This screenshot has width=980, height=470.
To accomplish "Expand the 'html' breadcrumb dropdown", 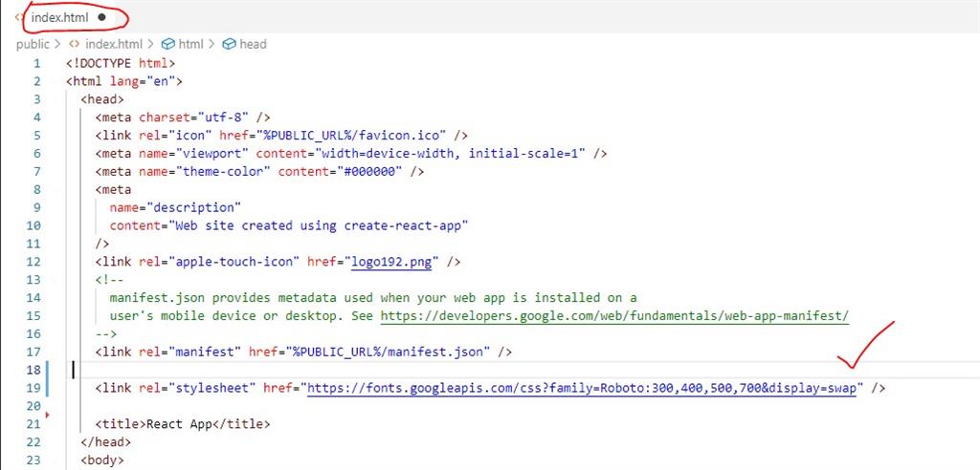I will pyautogui.click(x=190, y=44).
